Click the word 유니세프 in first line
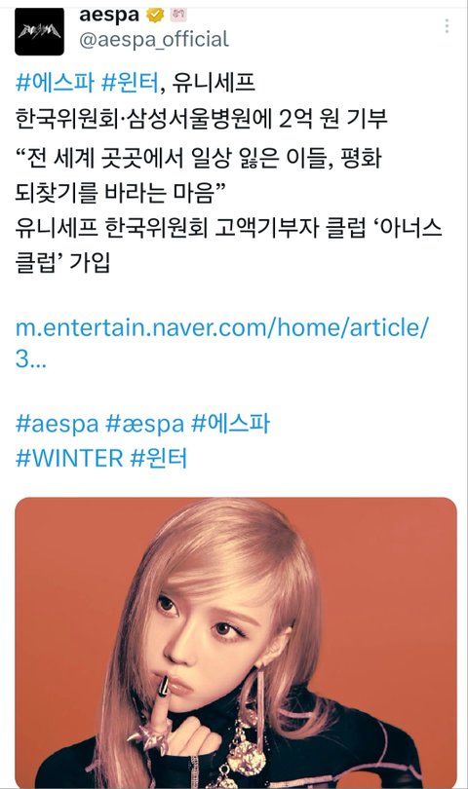The height and width of the screenshot is (789, 468). point(214,82)
